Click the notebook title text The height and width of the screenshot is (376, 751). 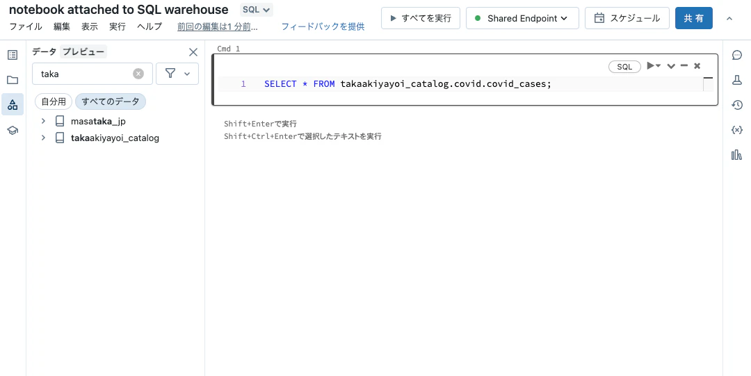(119, 10)
